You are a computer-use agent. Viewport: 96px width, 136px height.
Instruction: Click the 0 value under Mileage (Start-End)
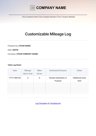pyautogui.click(x=28, y=78)
